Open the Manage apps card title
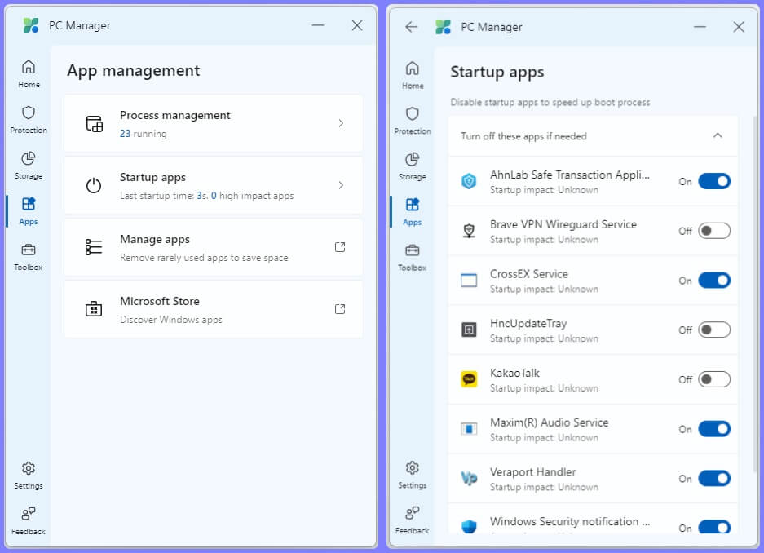Screen dimensions: 764x553 [x=155, y=239]
